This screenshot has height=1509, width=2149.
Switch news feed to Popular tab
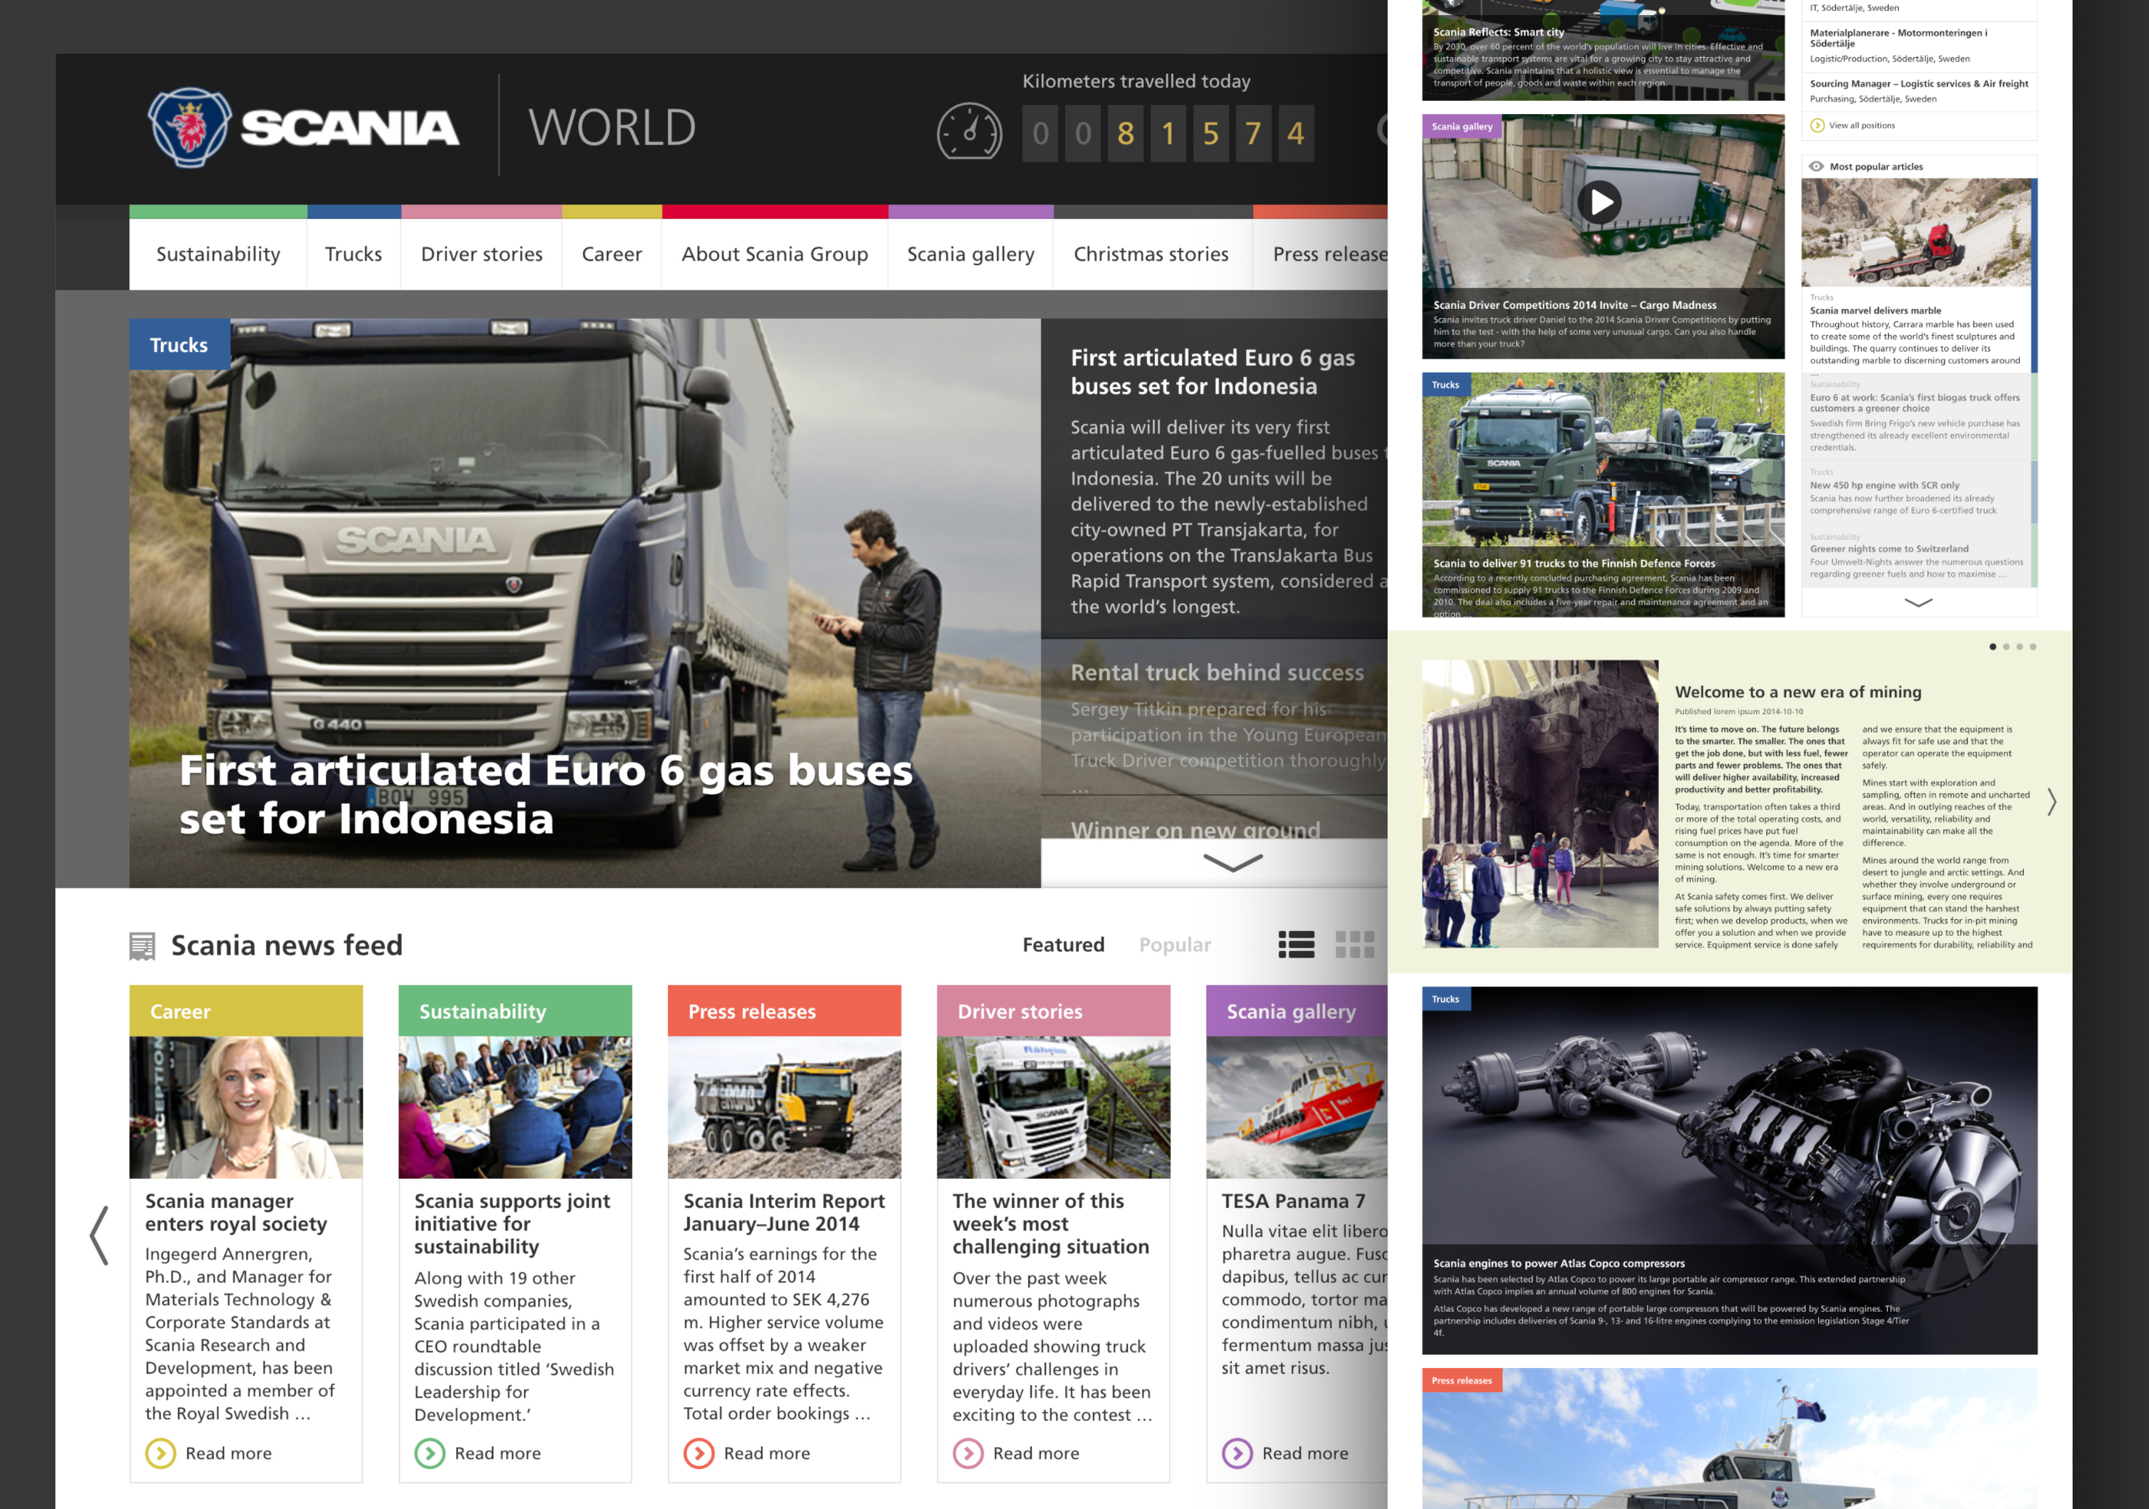point(1175,945)
